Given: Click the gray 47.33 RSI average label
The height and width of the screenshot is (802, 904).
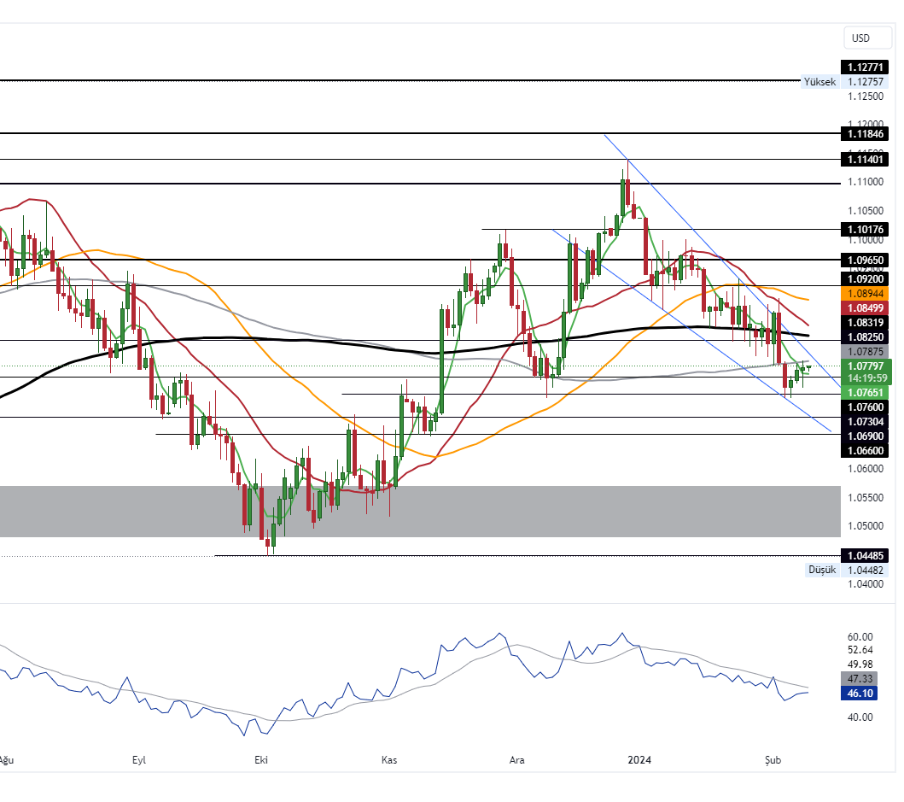Looking at the screenshot, I should click(x=866, y=679).
